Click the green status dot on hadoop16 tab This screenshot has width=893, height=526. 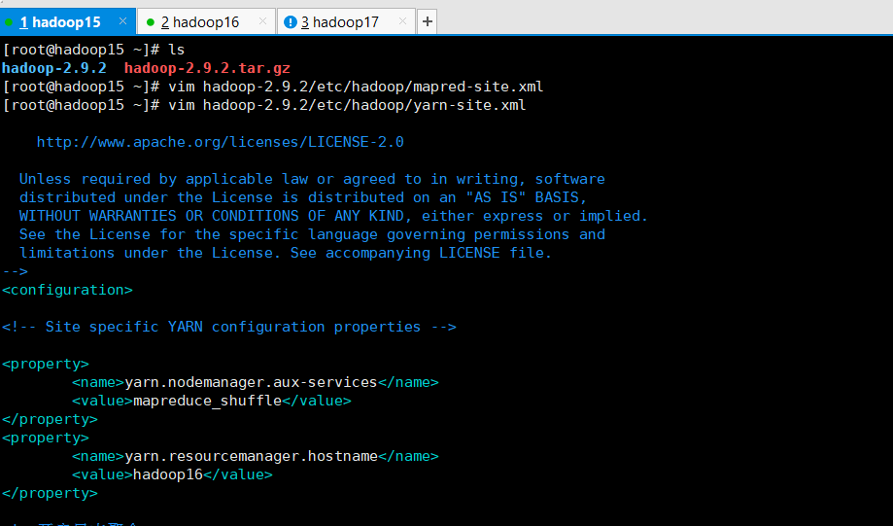[151, 22]
